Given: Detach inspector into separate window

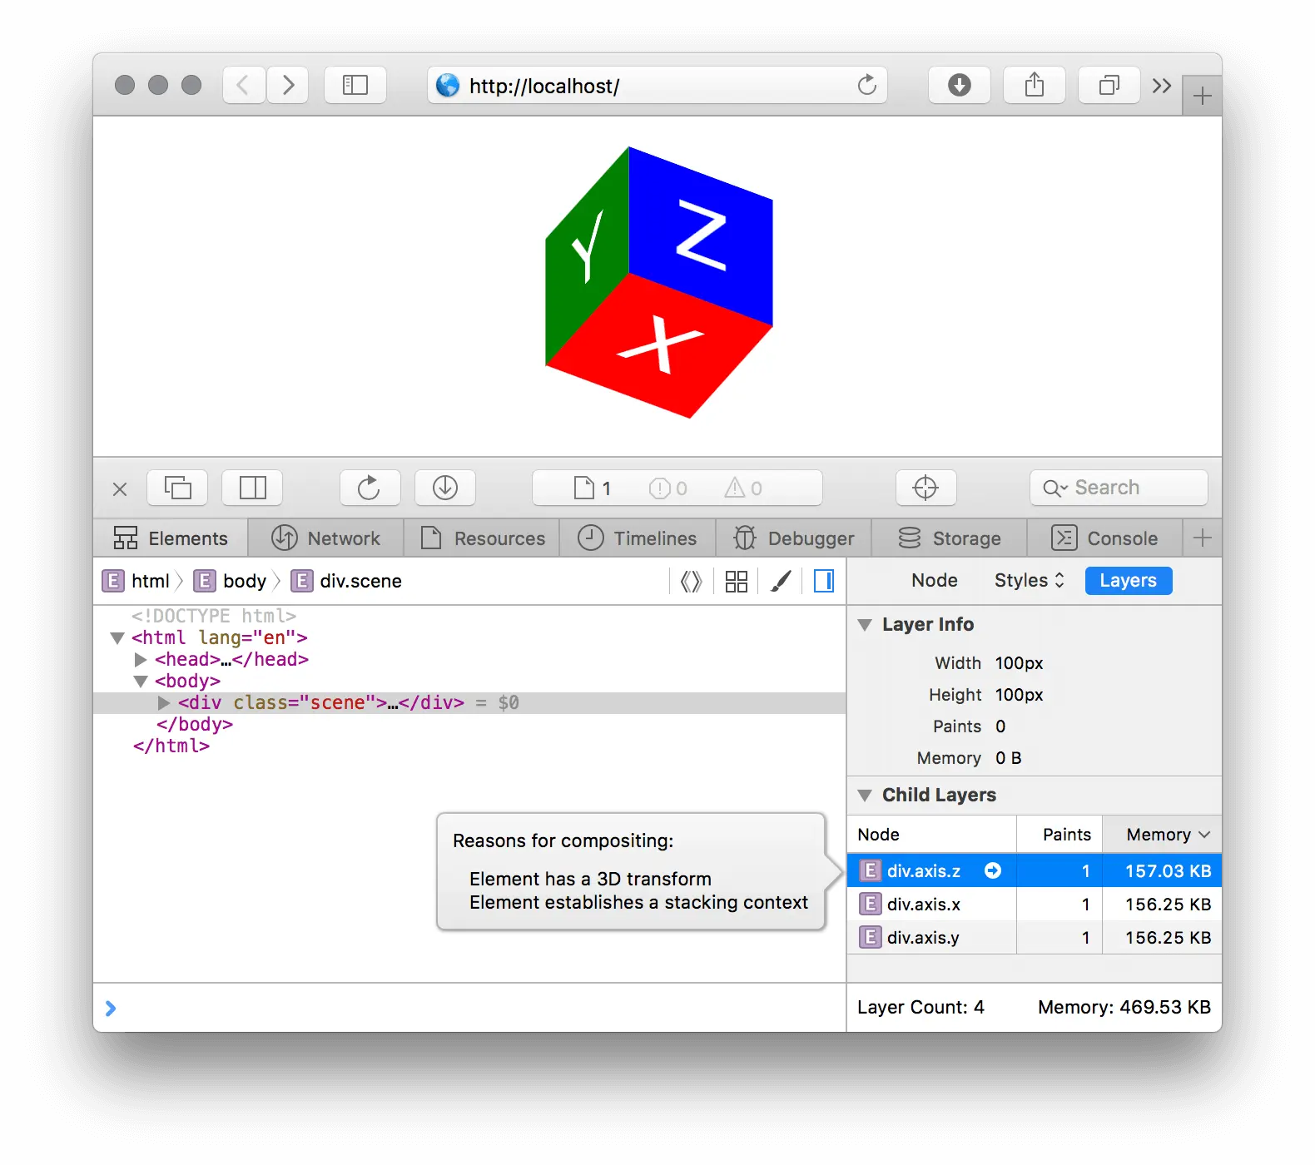Looking at the screenshot, I should point(177,488).
